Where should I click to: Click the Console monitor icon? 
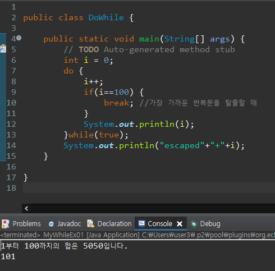[141, 224]
